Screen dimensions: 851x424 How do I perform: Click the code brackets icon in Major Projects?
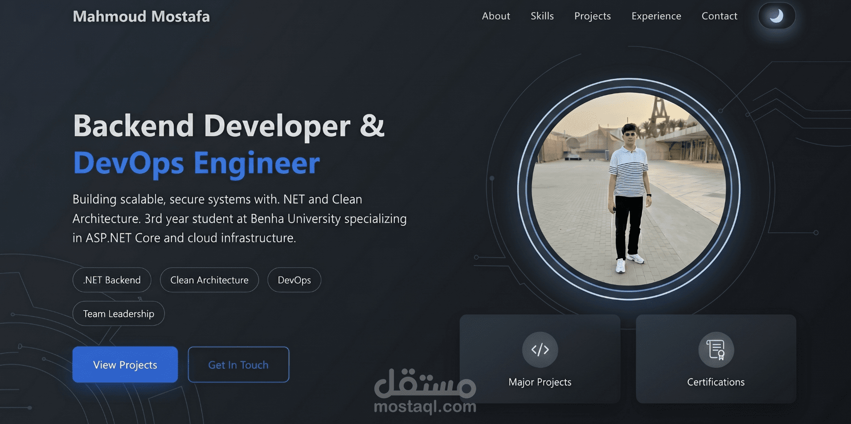(x=540, y=350)
